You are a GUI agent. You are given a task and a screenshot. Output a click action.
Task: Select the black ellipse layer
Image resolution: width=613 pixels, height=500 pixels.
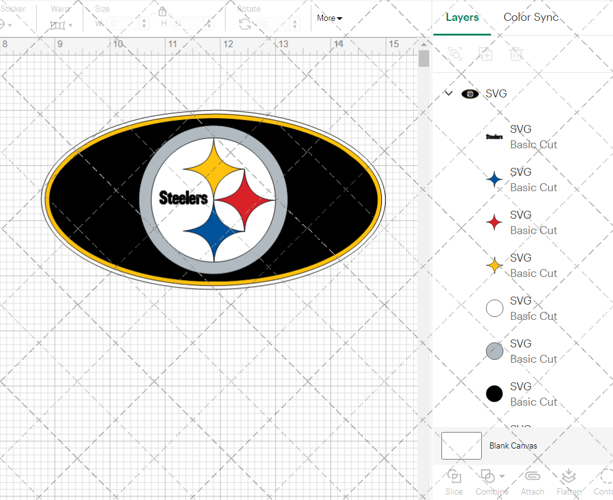click(x=523, y=394)
